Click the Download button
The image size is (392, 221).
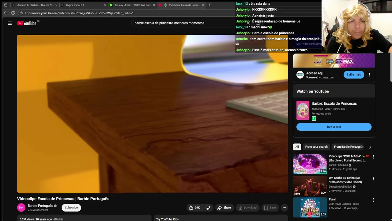(x=247, y=207)
